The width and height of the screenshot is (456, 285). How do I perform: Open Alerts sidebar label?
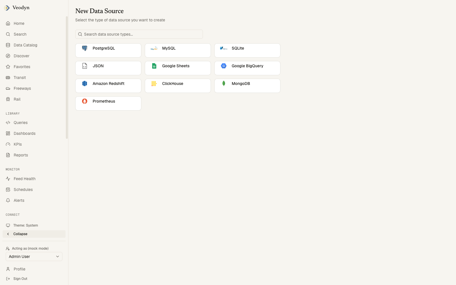coord(19,200)
